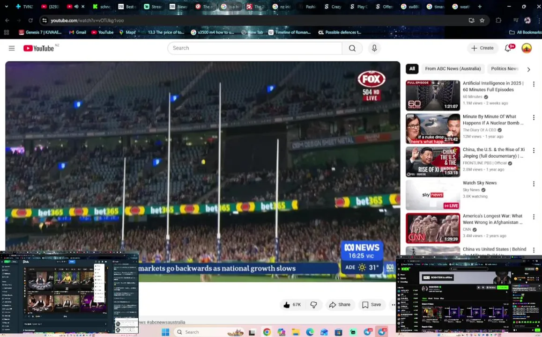Reload the page in Chrome
Screen dimensions: 542x337
pyautogui.click(x=30, y=21)
